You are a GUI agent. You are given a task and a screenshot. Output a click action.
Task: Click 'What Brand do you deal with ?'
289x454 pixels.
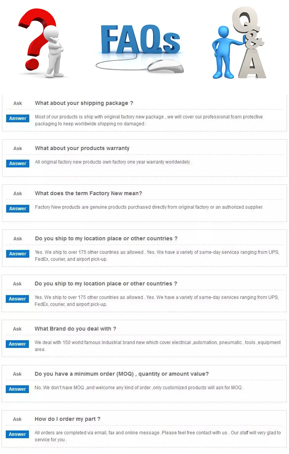(x=76, y=329)
